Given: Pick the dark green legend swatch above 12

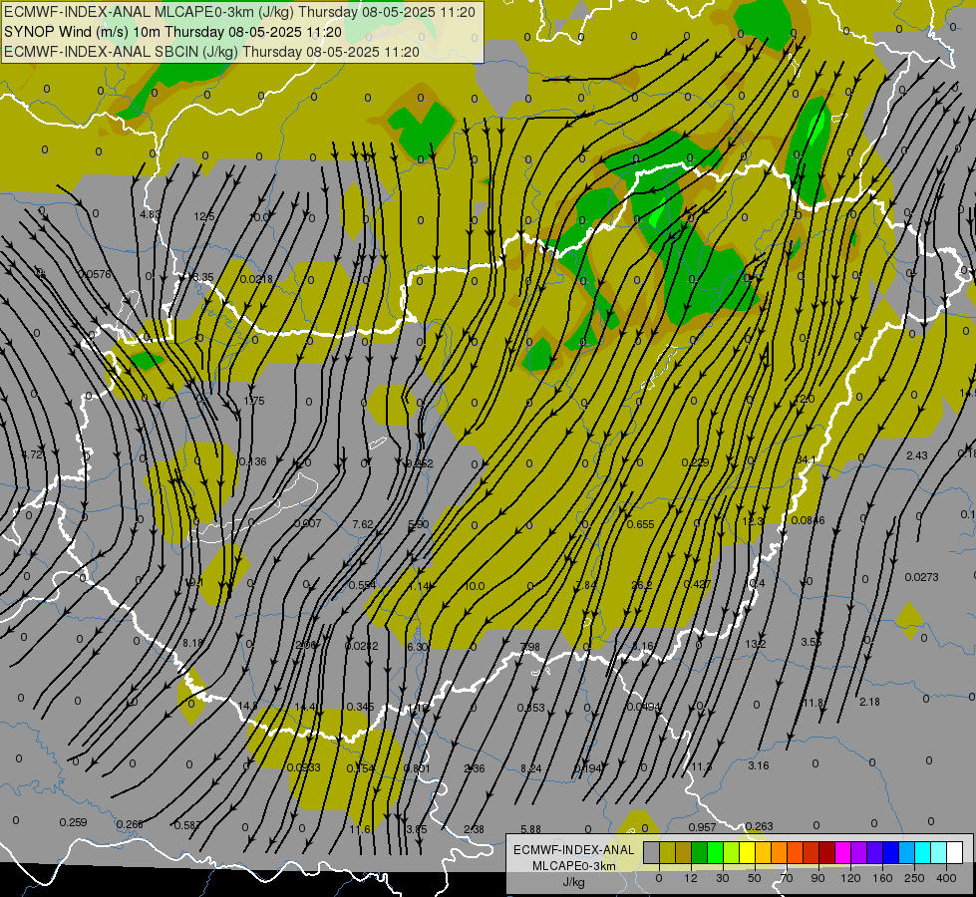Looking at the screenshot, I should click(x=700, y=853).
